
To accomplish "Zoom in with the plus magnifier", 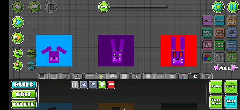I will click(18, 54).
